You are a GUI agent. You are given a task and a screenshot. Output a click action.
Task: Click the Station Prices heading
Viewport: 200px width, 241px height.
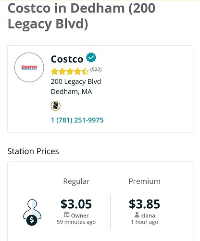[33, 151]
